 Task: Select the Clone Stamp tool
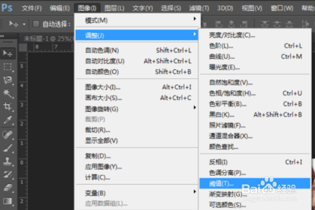(x=8, y=161)
